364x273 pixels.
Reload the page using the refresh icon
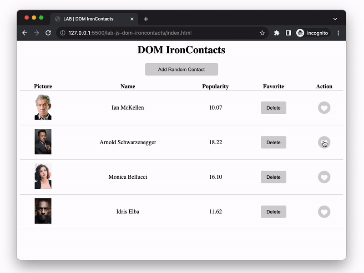(x=48, y=33)
